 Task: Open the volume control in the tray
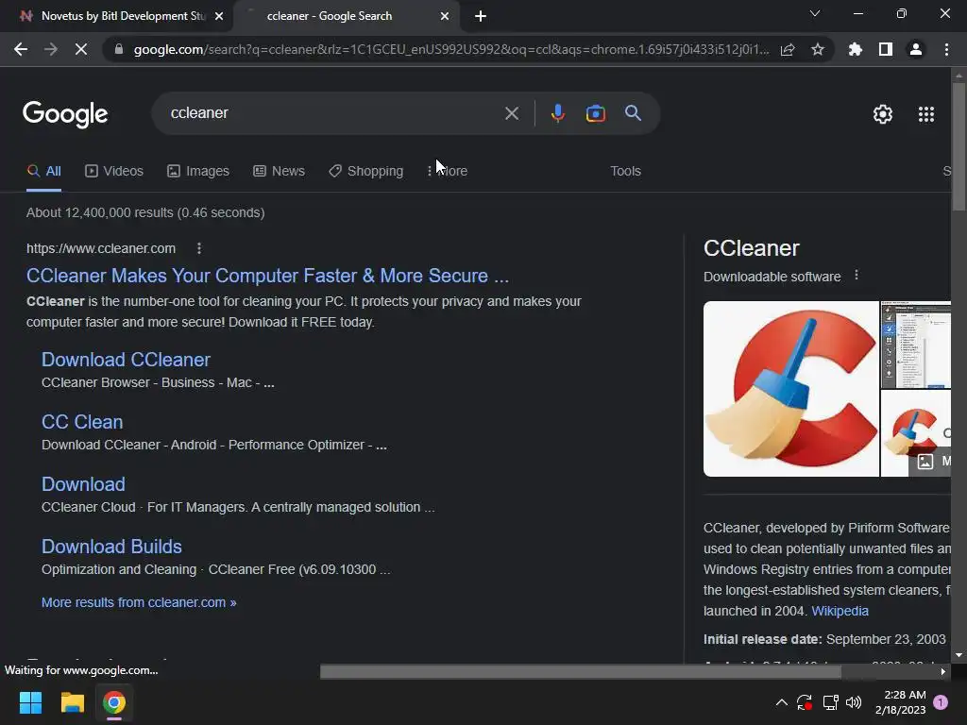854,702
